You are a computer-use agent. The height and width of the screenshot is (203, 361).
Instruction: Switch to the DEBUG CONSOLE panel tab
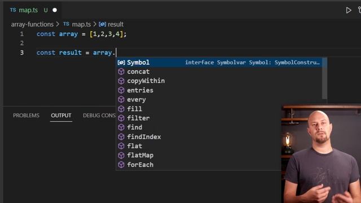pos(99,115)
